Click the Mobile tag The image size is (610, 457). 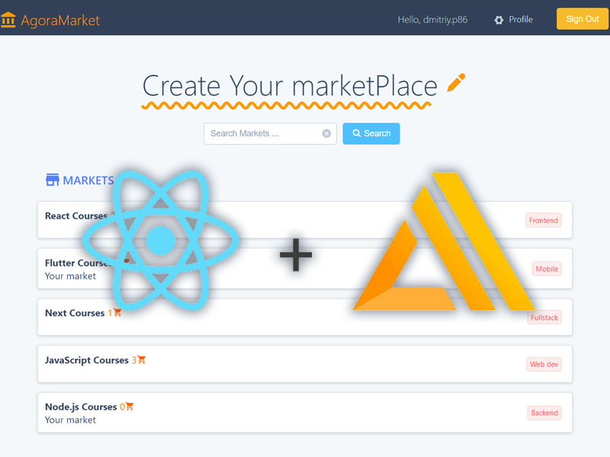pyautogui.click(x=547, y=269)
